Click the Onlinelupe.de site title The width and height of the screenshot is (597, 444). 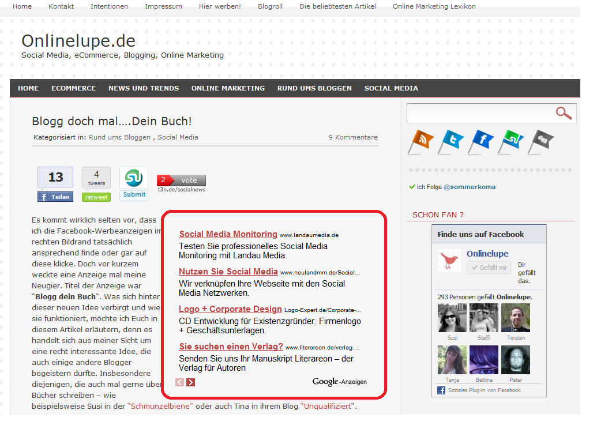(78, 41)
